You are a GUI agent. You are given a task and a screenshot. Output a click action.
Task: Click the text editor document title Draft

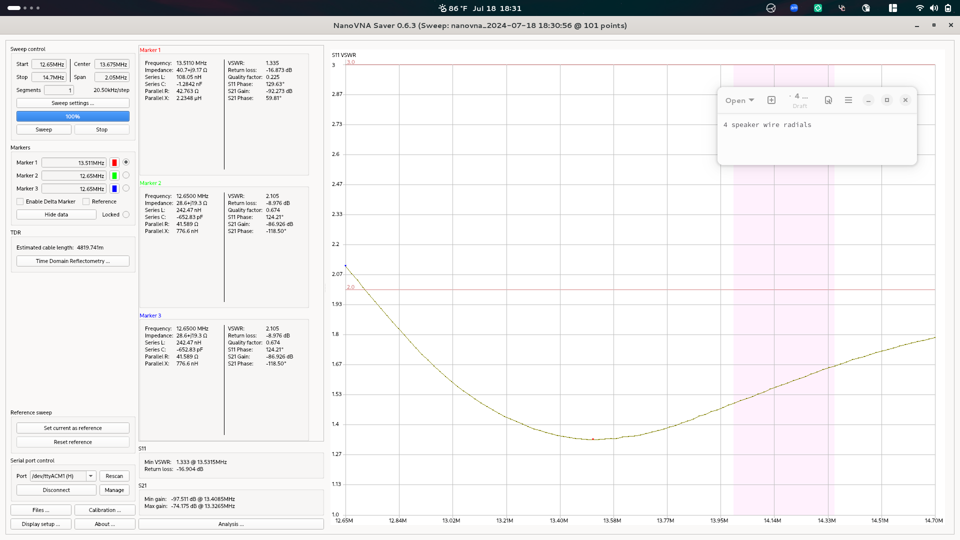[800, 106]
